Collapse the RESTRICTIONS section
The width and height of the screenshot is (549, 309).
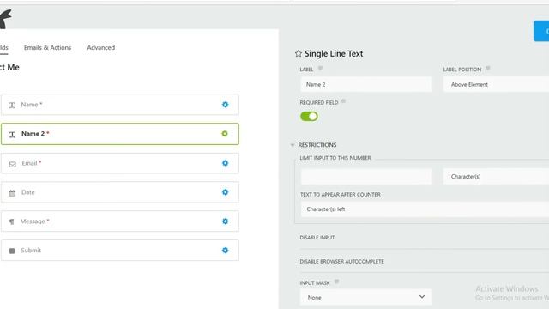(x=293, y=145)
